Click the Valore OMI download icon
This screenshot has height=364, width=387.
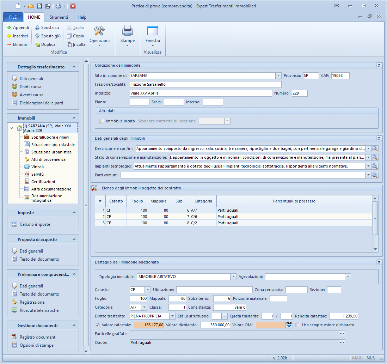pyautogui.click(x=289, y=325)
